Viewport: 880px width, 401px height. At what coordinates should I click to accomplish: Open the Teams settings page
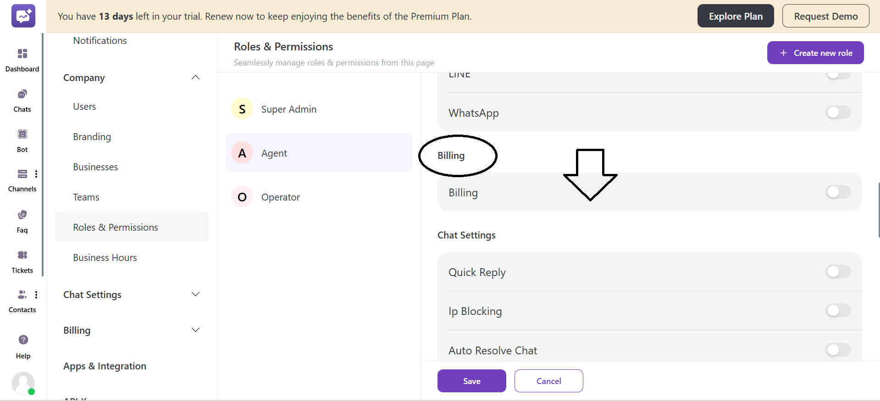point(86,197)
